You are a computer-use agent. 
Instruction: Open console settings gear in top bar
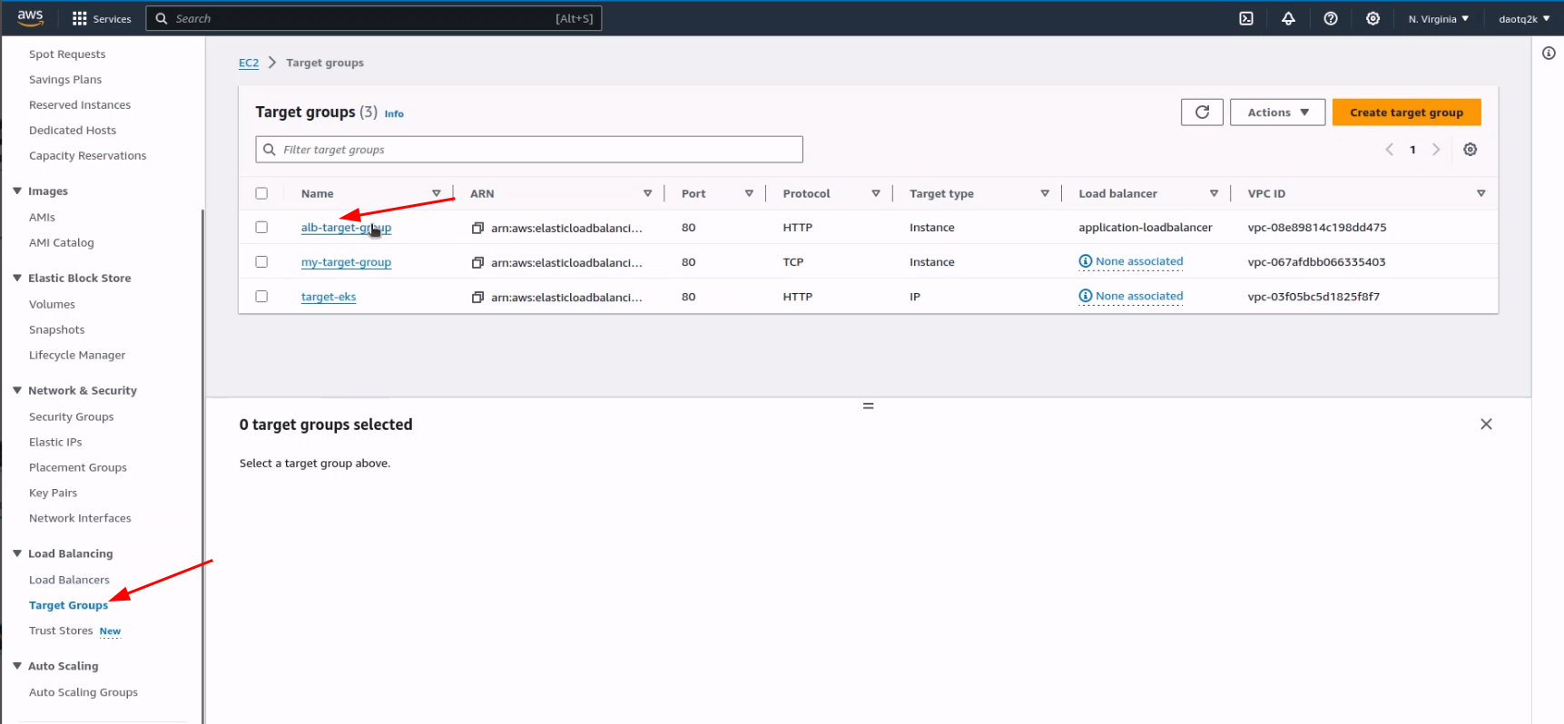point(1372,18)
